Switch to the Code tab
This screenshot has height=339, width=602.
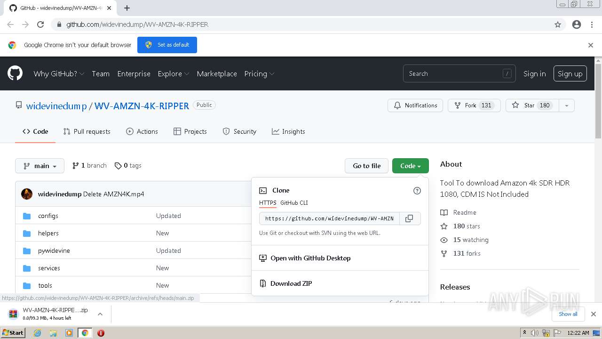click(35, 131)
